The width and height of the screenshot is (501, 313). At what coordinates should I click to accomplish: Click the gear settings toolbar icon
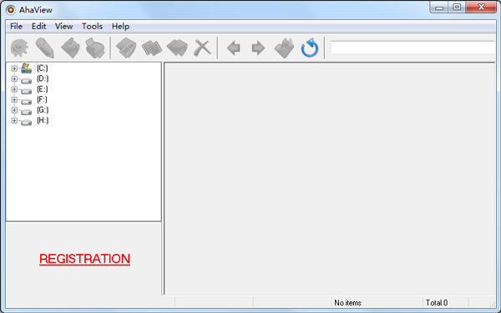19,48
